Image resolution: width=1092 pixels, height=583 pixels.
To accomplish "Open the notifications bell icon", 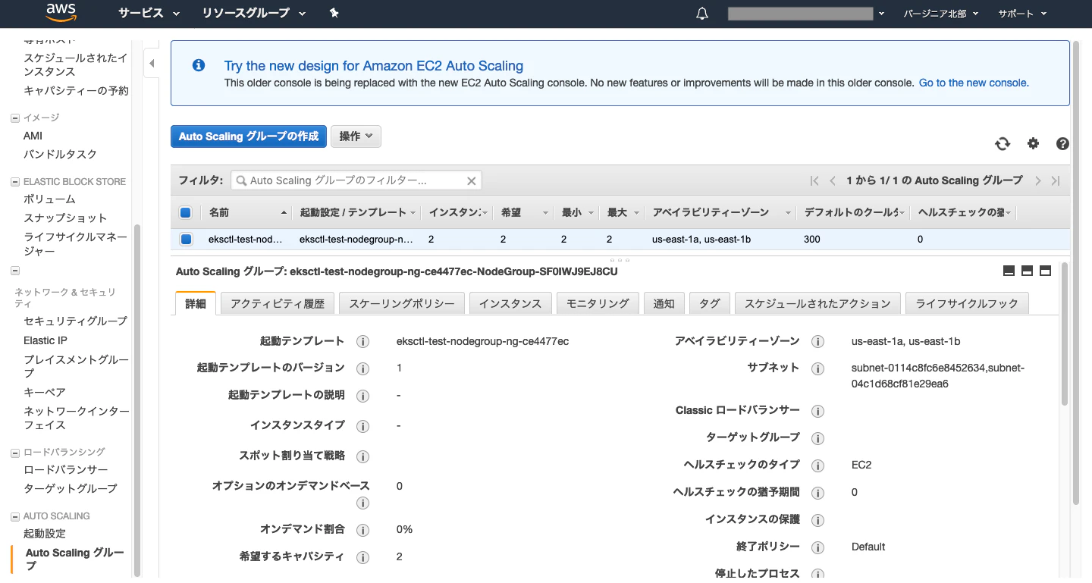I will tap(701, 13).
